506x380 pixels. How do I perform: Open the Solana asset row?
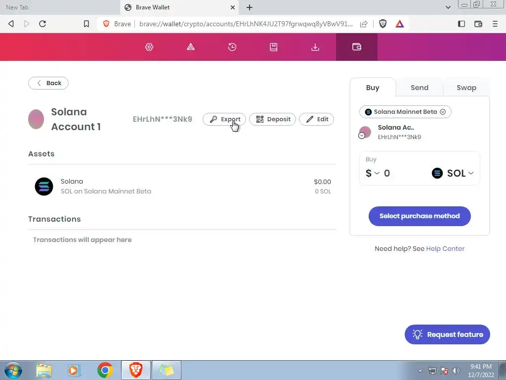coord(182,187)
